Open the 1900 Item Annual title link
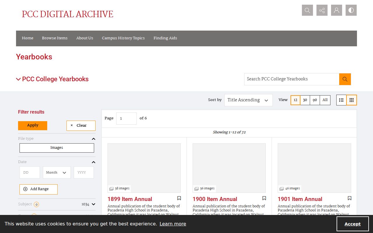 pos(215,199)
